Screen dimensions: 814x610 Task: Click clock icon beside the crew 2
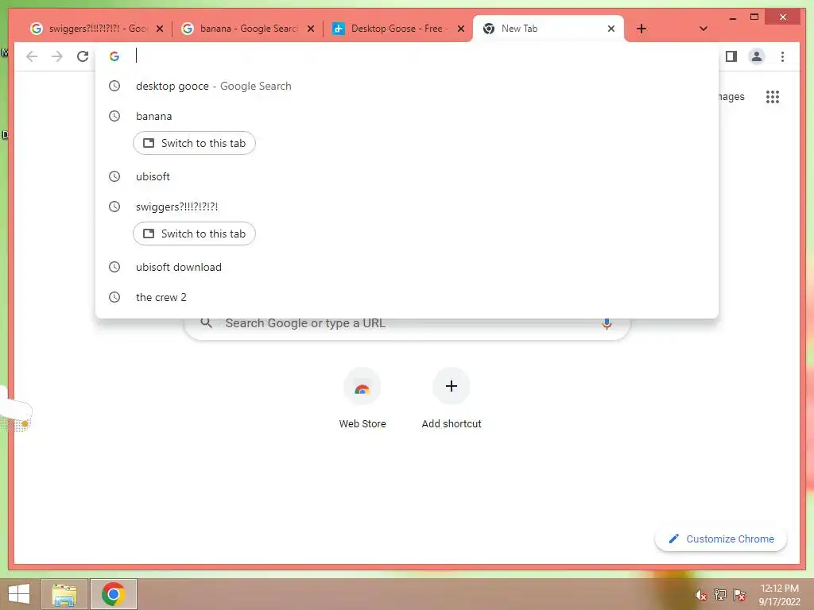[x=114, y=297]
